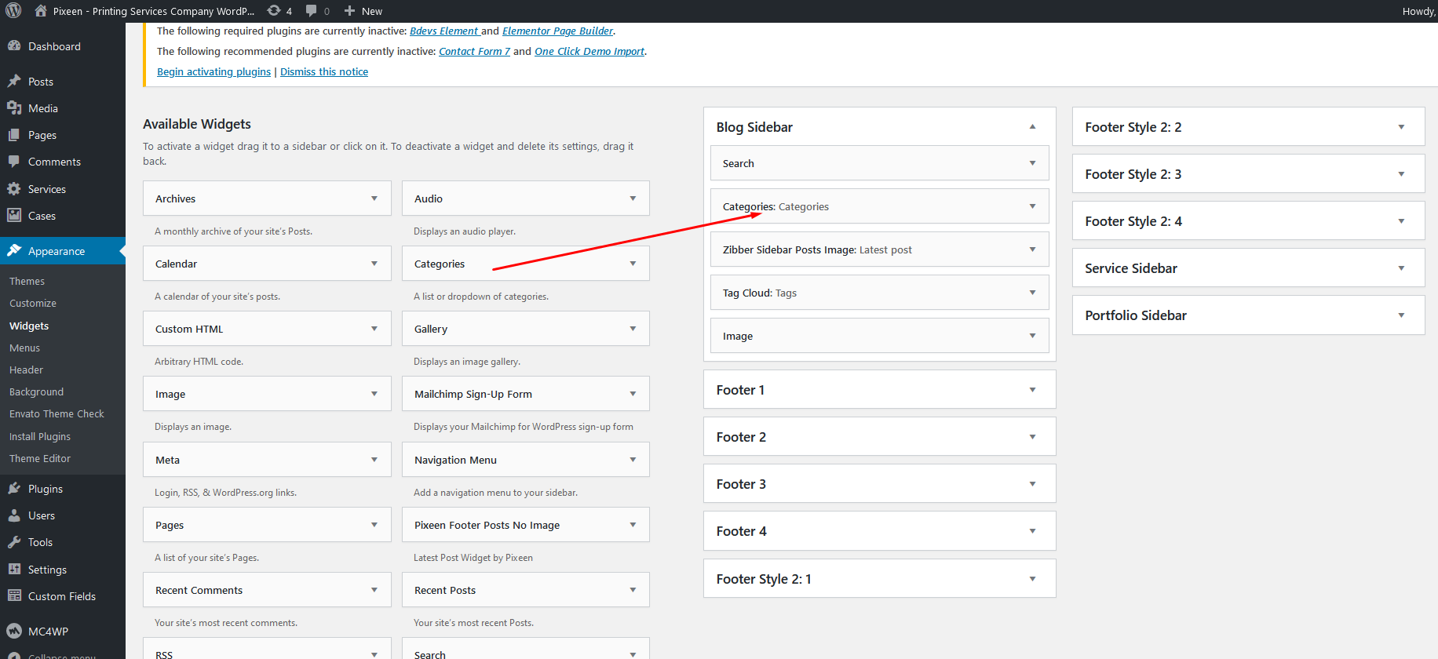Click the Posts pushpin icon
1438x659 pixels.
coord(14,82)
